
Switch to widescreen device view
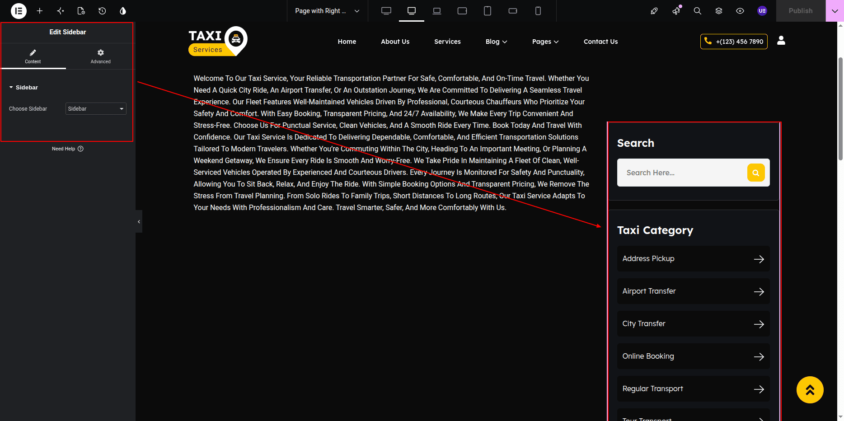(386, 11)
